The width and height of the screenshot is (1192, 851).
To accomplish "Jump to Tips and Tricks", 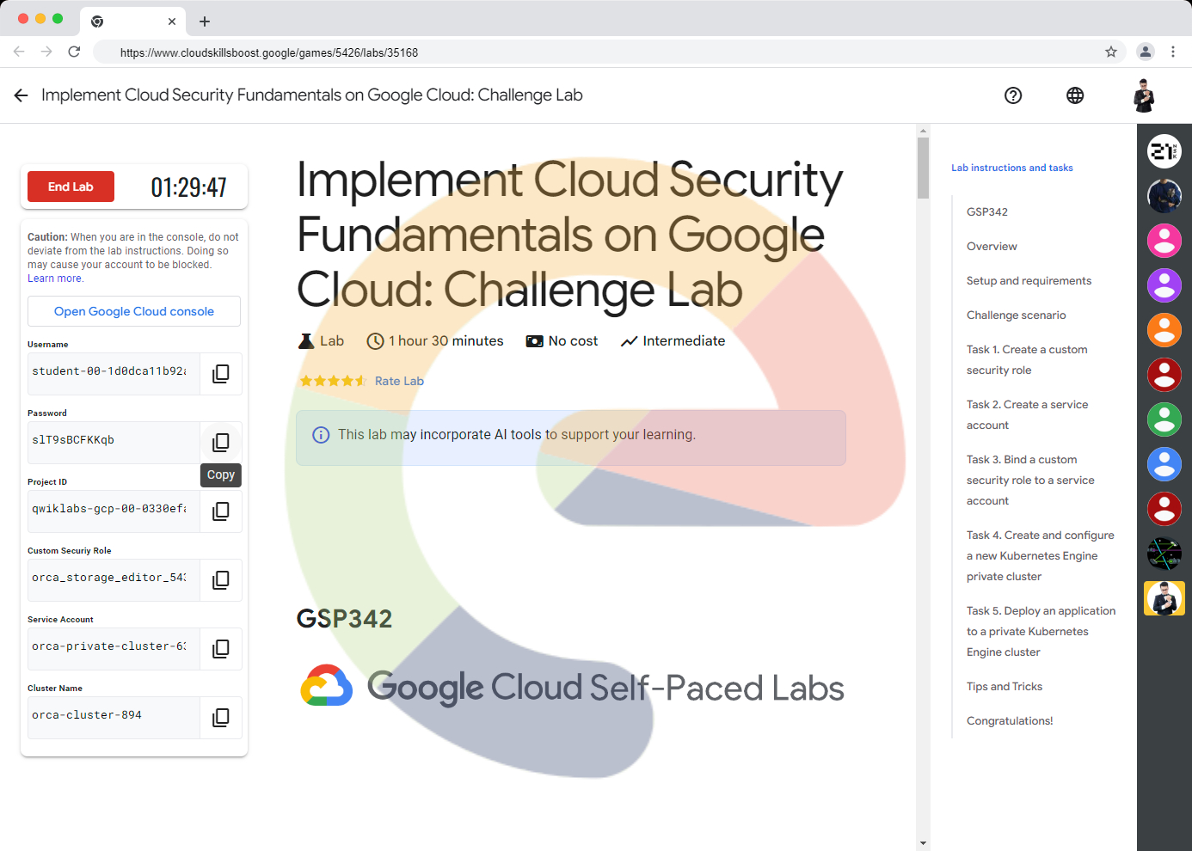I will pyautogui.click(x=1005, y=687).
